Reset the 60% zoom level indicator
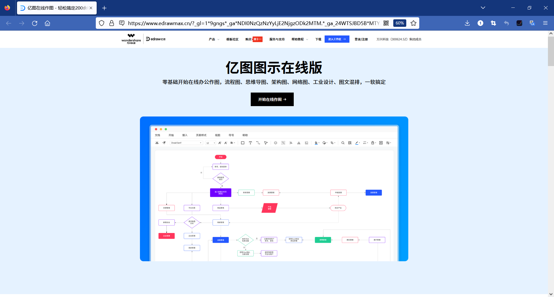554x297 pixels. 400,23
